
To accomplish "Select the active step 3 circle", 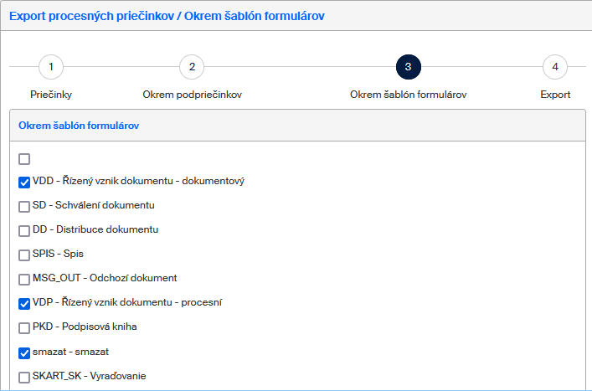I will point(408,67).
